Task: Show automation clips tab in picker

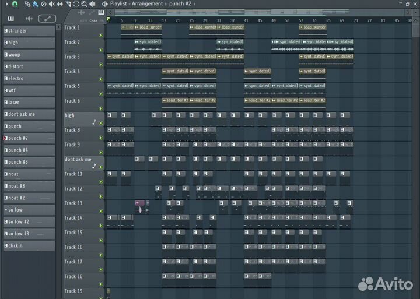Action: 48,19
